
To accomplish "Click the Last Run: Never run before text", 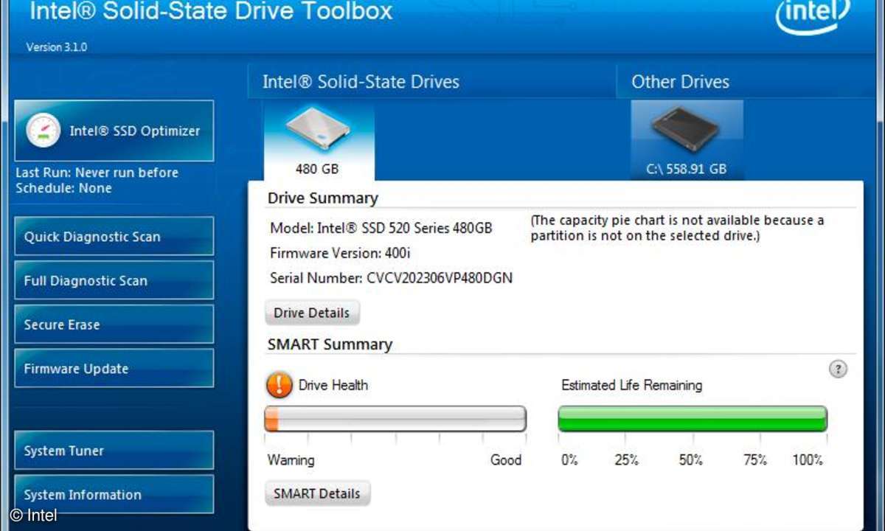I will click(x=97, y=173).
